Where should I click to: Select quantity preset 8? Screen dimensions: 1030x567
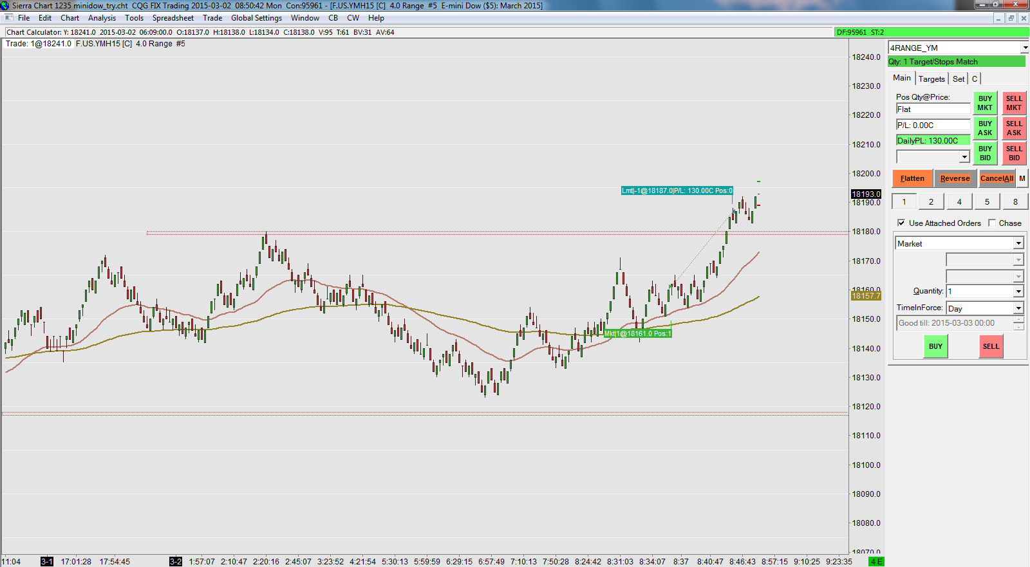point(1015,201)
